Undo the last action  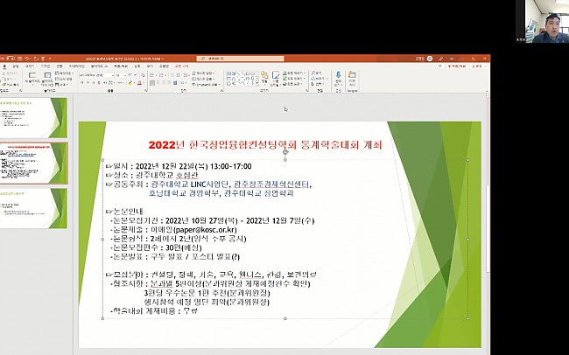pyautogui.click(x=27, y=59)
